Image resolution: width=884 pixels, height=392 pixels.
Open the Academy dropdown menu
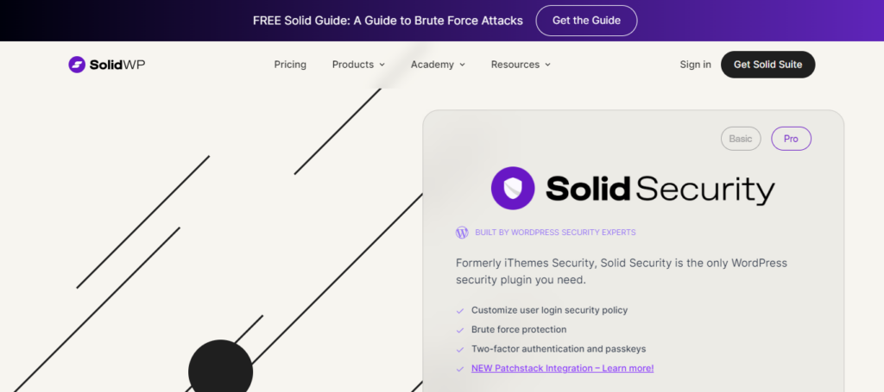coord(438,65)
